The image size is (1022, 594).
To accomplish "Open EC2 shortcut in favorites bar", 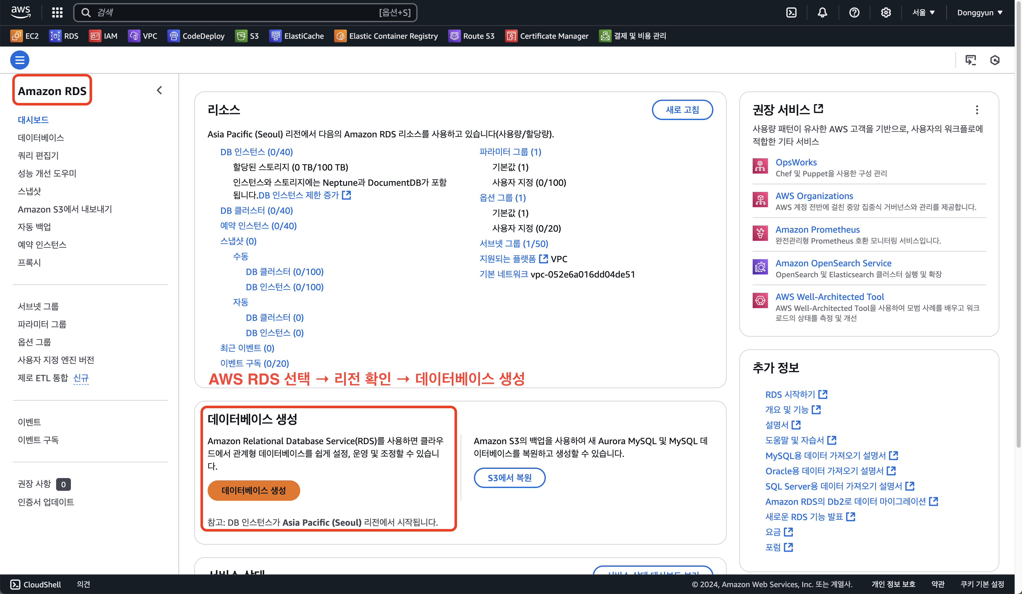I will point(25,36).
